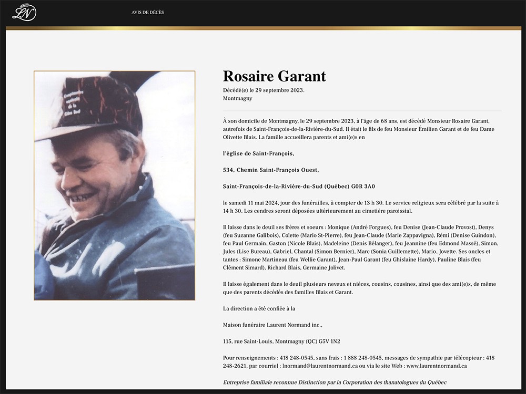
Task: Click the bold text 'l'église de Saint-François,'
Action: point(258,153)
